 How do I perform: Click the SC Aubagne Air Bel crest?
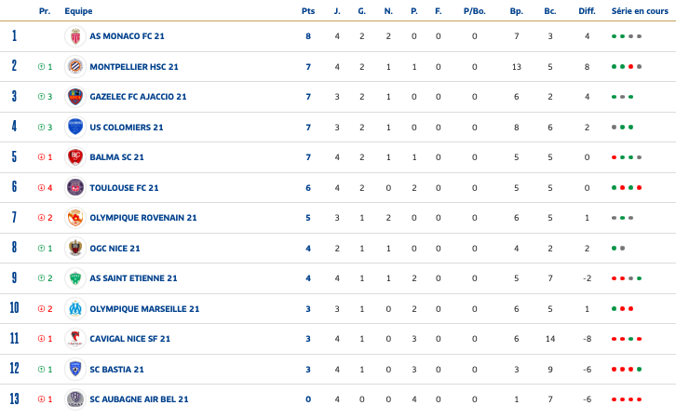pos(75,399)
